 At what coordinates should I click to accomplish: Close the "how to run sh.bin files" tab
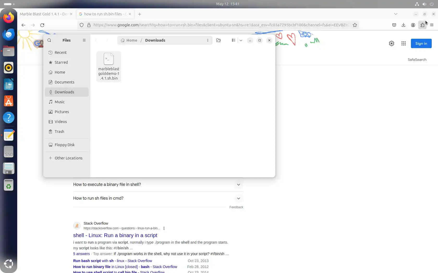point(130,14)
